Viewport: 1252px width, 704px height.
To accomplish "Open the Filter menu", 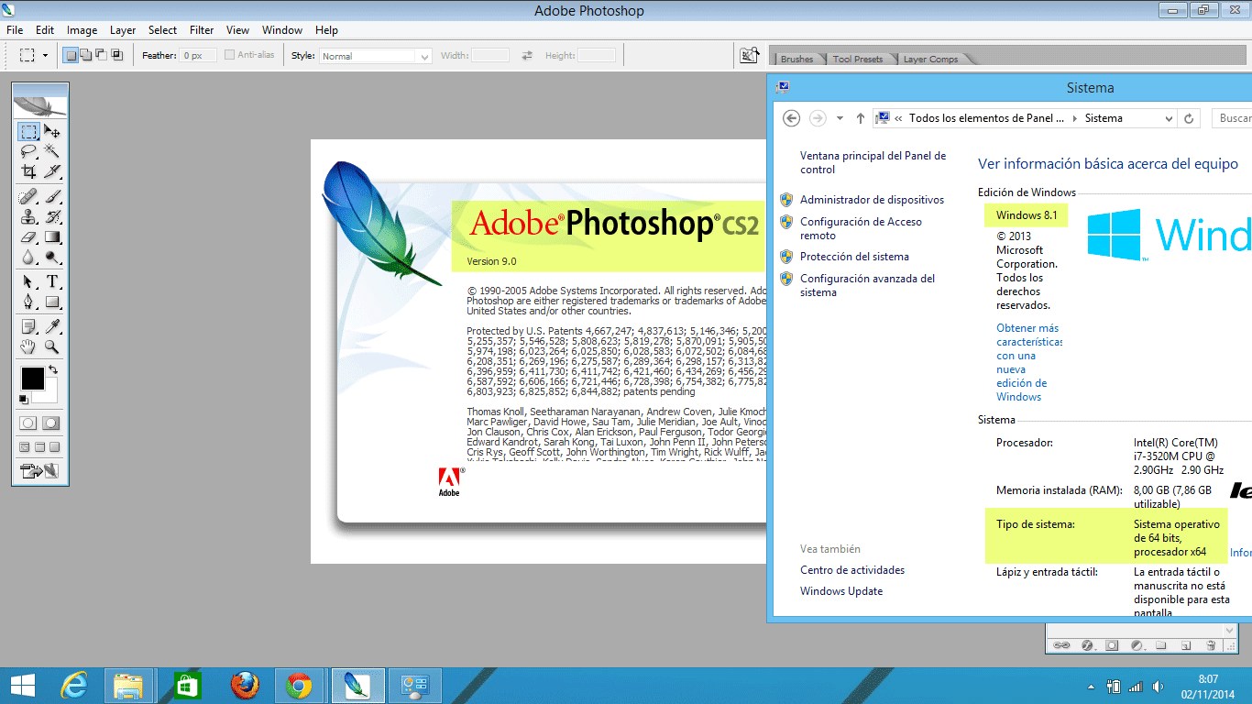I will pyautogui.click(x=201, y=29).
